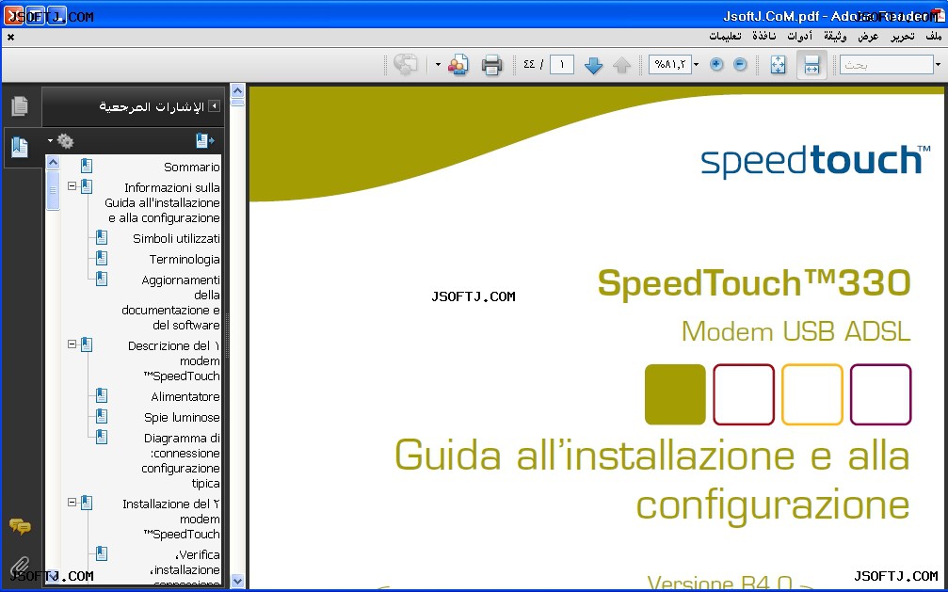Open the Comments panel speech-bubble icon
This screenshot has width=948, height=592.
tap(20, 527)
